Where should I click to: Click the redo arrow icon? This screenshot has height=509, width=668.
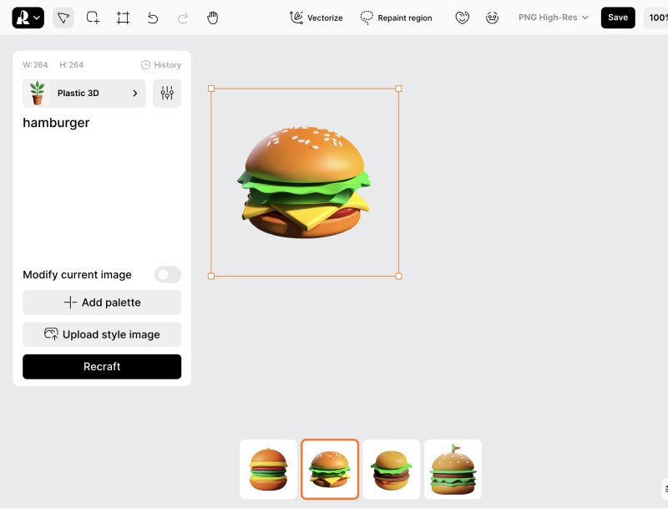tap(183, 18)
